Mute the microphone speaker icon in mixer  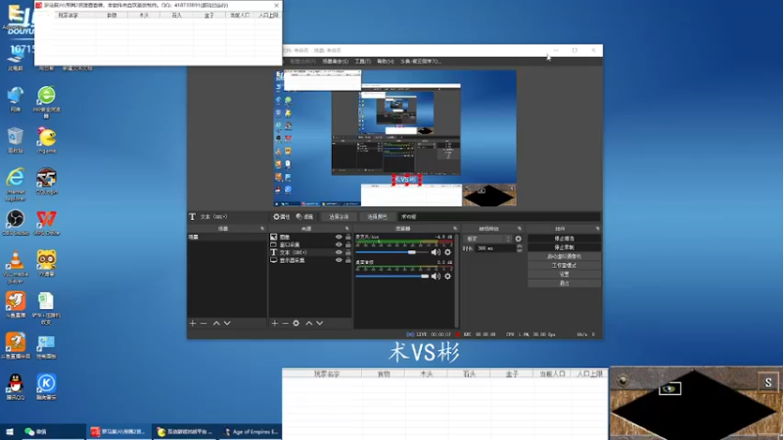click(436, 252)
